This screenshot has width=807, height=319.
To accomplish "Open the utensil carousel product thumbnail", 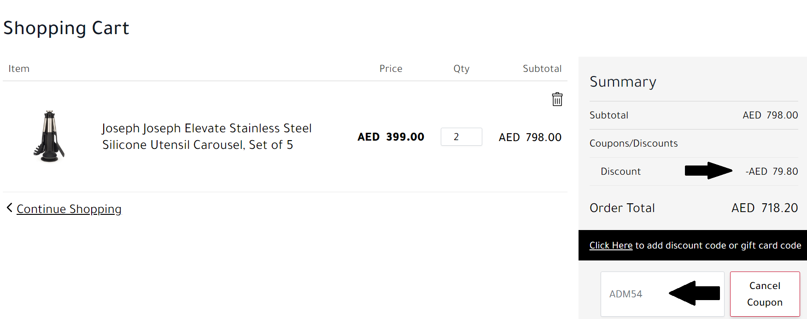I will 49,136.
